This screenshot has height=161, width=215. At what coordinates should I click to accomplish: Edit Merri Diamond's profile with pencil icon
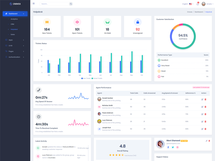(x=206, y=141)
